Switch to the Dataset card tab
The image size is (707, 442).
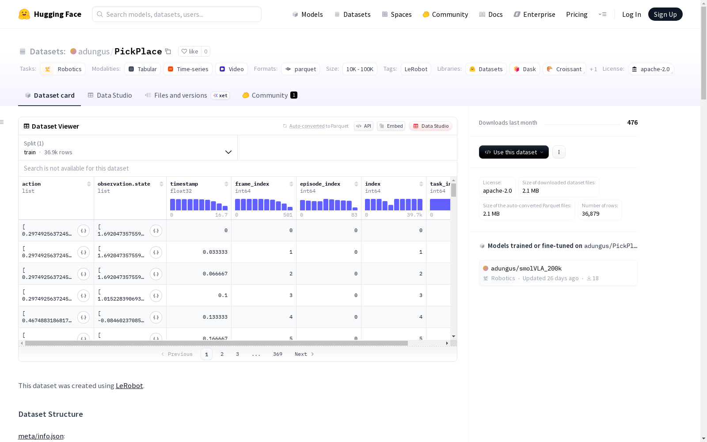(49, 95)
